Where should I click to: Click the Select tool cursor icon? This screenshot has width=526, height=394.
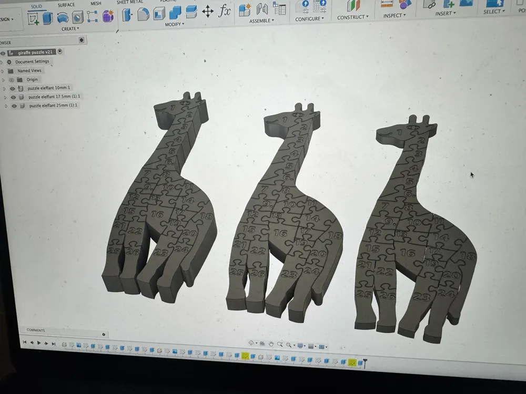495,3
